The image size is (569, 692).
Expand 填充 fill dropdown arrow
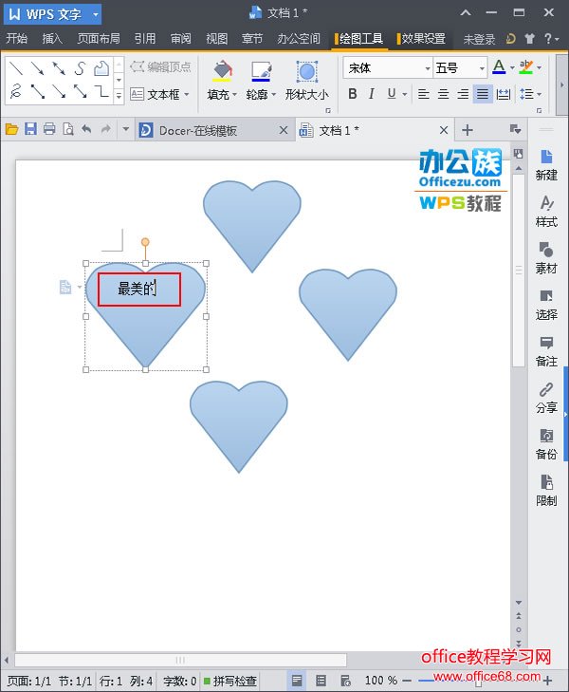click(x=234, y=94)
